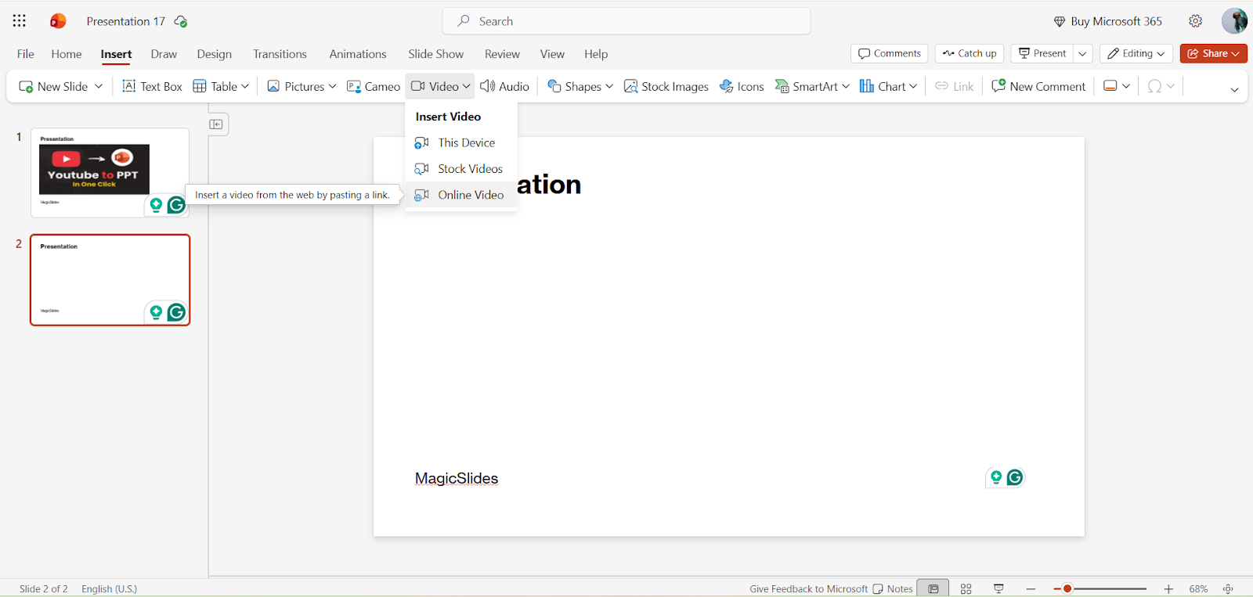
Task: Click the Present button
Action: (1042, 53)
